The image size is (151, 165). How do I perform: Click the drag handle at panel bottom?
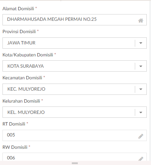click(75, 163)
